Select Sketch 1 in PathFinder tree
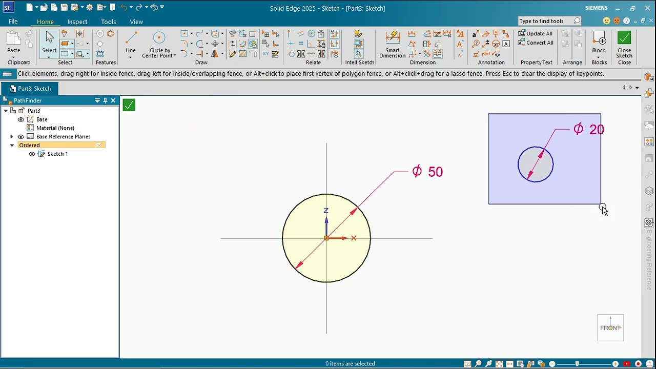 57,154
